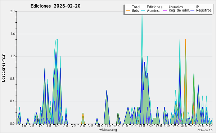The width and height of the screenshot is (216, 133).
Task: Click the '12 h' x-axis label
Action: [116, 126]
